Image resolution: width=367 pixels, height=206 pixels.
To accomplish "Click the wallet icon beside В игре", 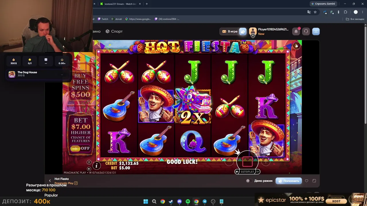I will [x=243, y=31].
